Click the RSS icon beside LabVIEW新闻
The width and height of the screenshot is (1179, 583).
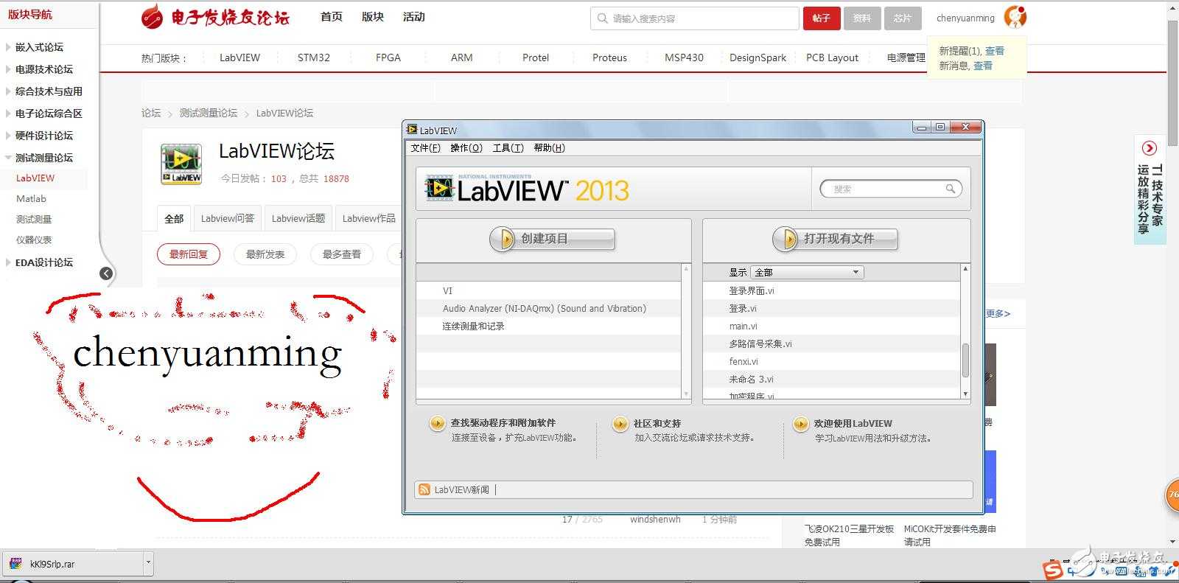[424, 489]
